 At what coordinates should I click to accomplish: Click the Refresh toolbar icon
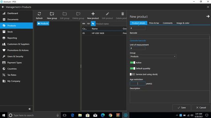click(x=39, y=14)
